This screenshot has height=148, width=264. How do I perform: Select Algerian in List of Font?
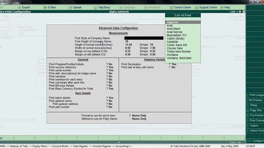point(183,22)
